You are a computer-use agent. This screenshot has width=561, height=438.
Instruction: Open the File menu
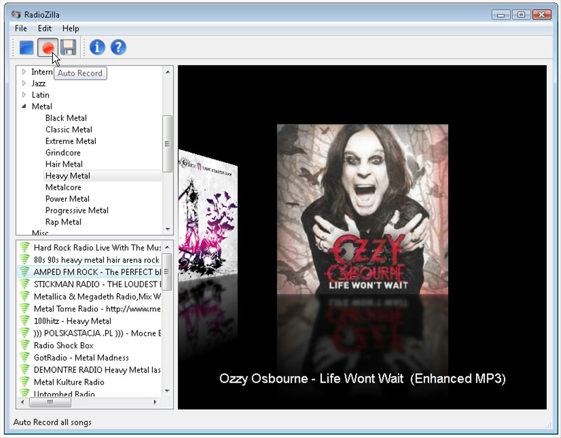point(21,29)
